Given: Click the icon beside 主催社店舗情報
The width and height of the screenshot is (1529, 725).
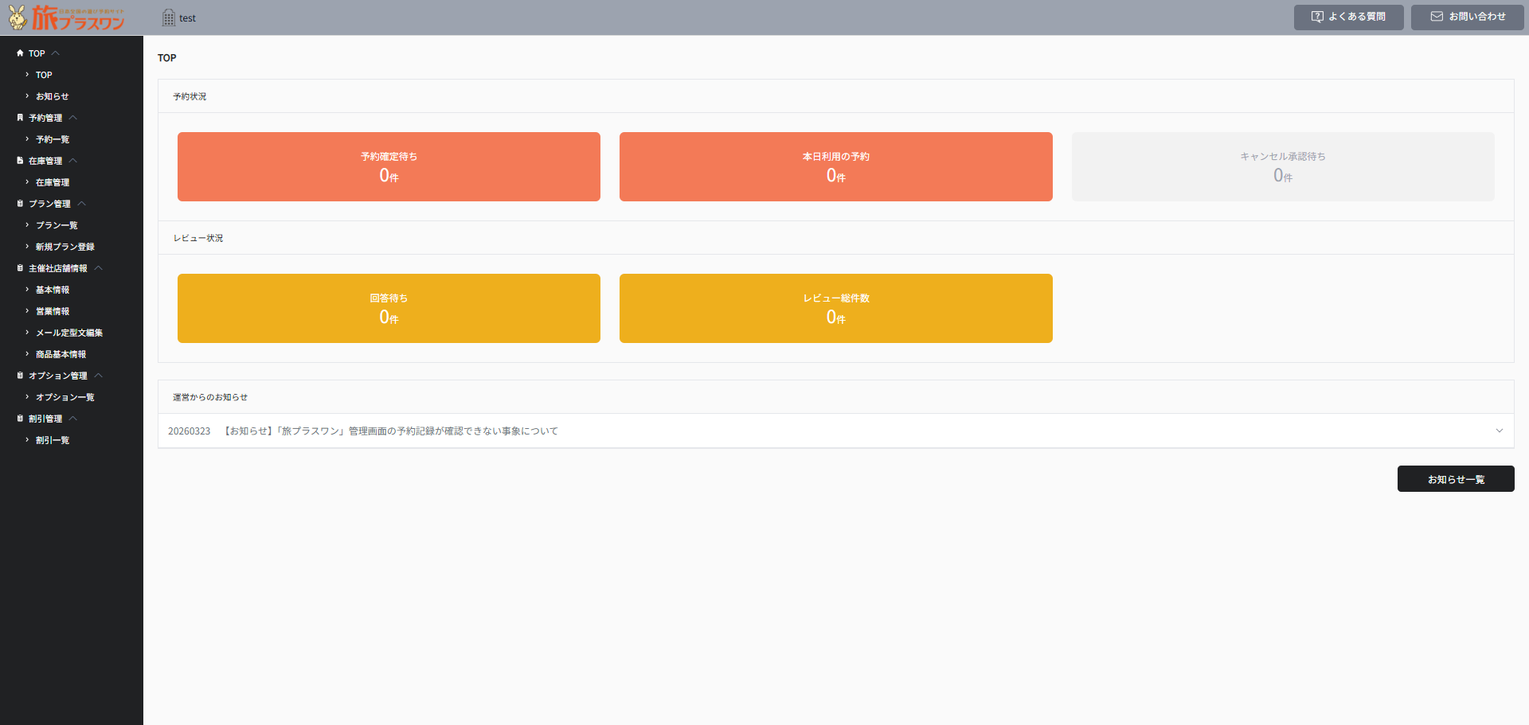Looking at the screenshot, I should click(x=20, y=268).
